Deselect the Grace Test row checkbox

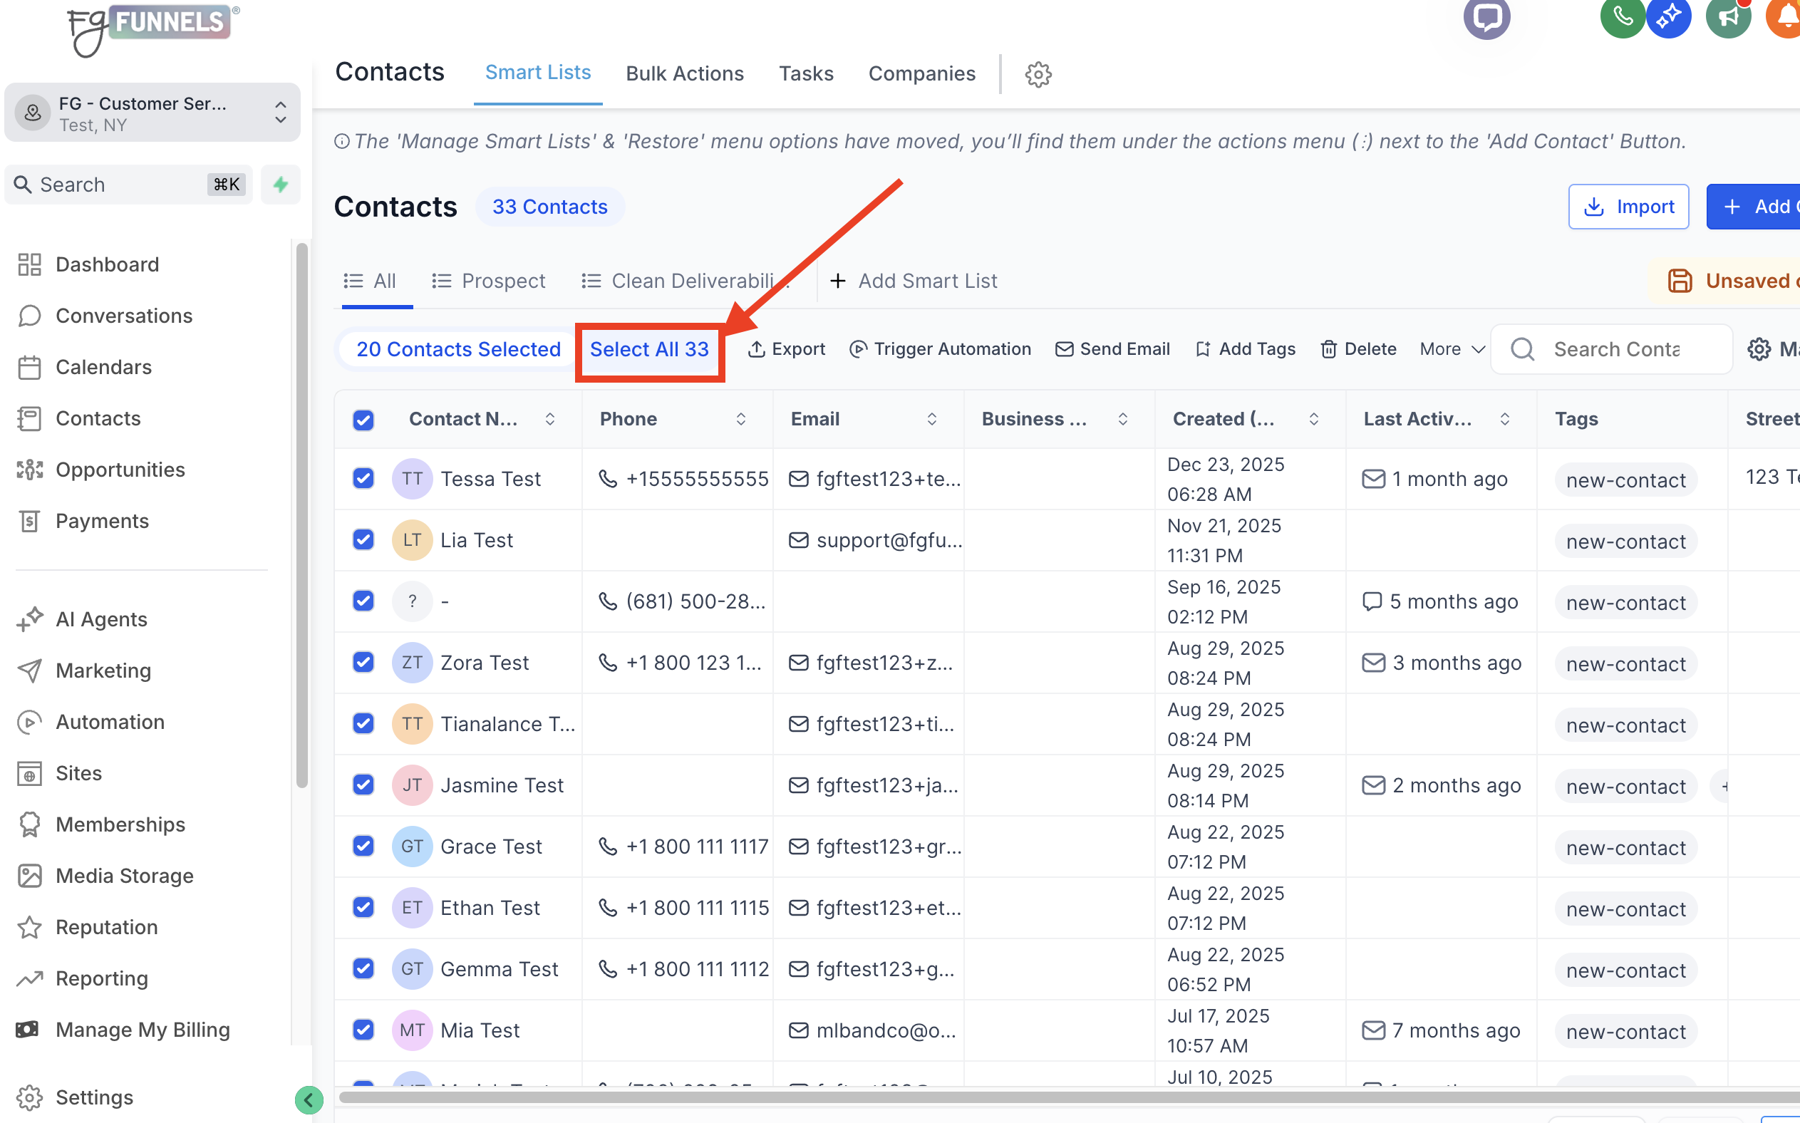(x=363, y=846)
